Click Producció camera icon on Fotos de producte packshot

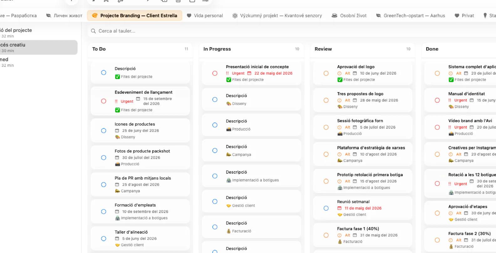[x=117, y=164]
